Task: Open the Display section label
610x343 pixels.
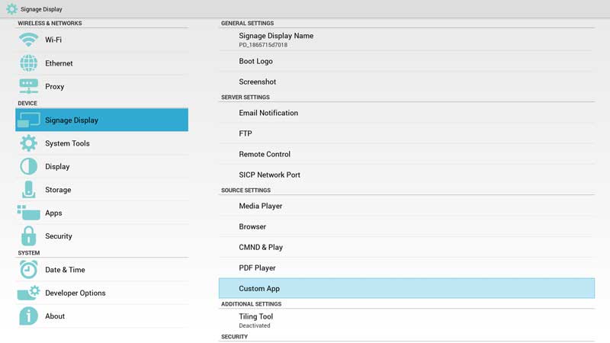Action: [57, 166]
